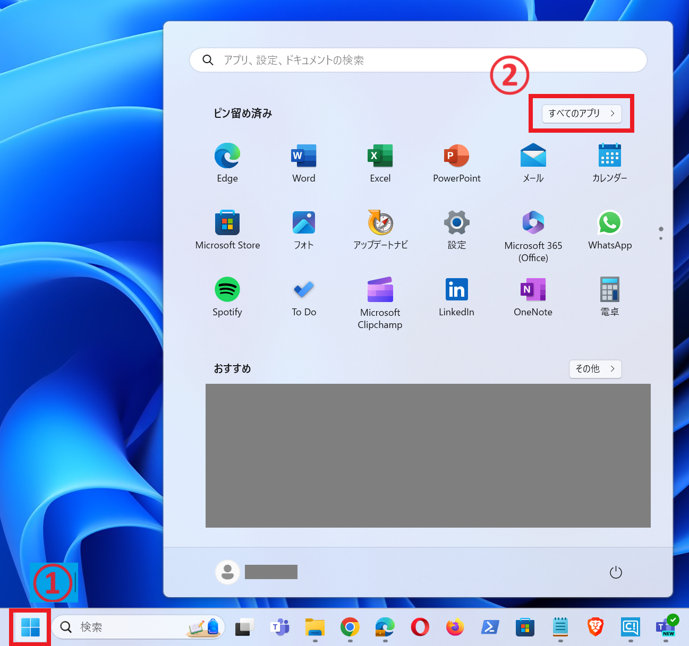The height and width of the screenshot is (646, 689).
Task: Open Brave browser on taskbar
Action: (596, 627)
